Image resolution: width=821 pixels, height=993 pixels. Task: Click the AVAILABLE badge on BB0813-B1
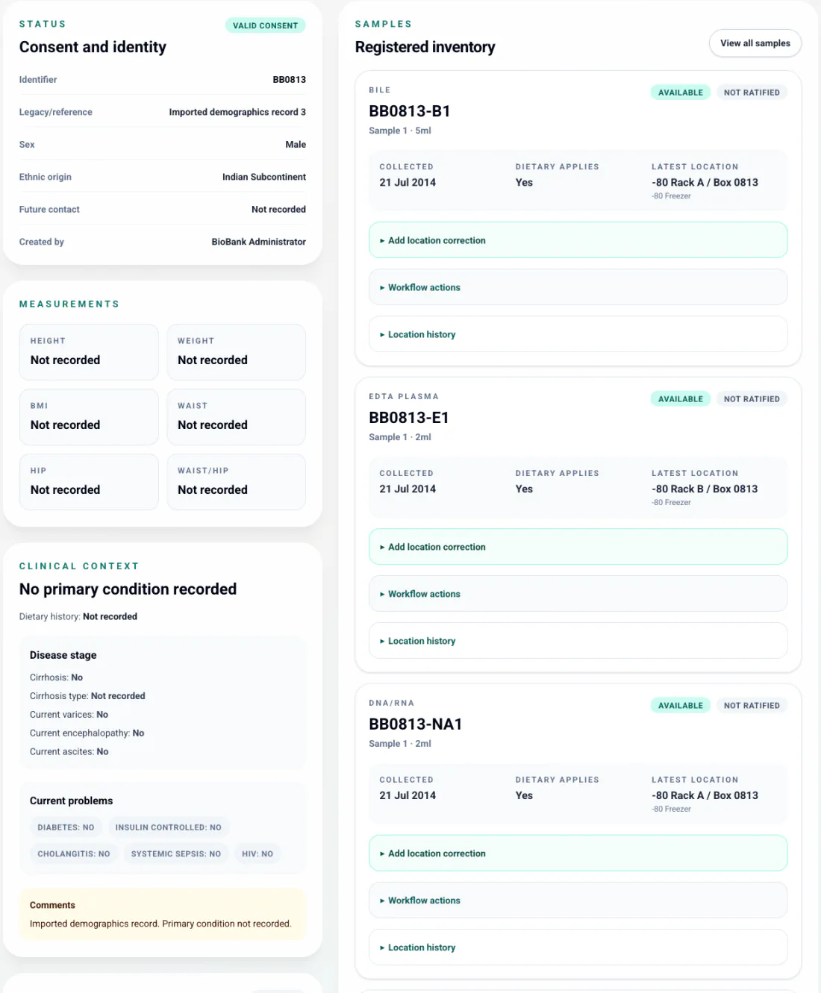click(681, 93)
